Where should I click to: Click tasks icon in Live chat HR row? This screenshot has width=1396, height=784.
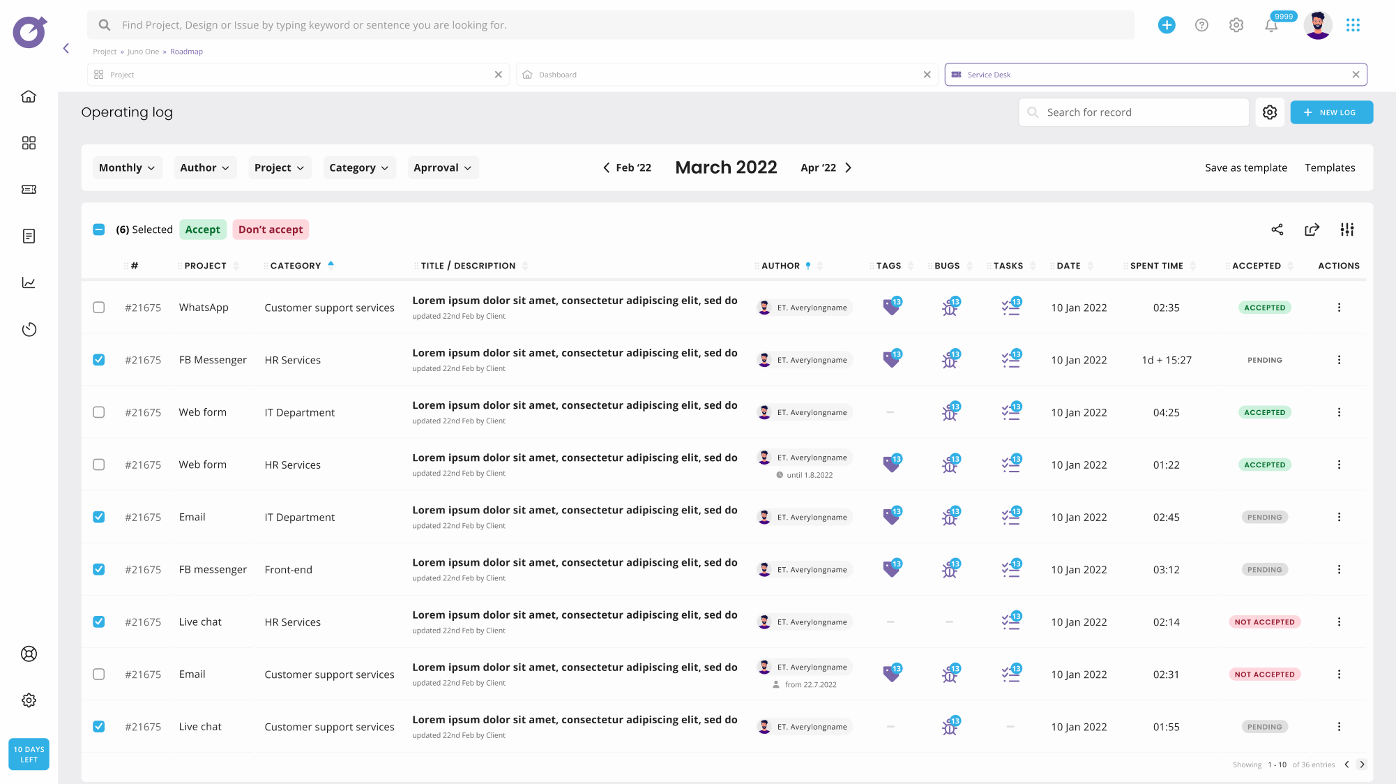click(1011, 621)
